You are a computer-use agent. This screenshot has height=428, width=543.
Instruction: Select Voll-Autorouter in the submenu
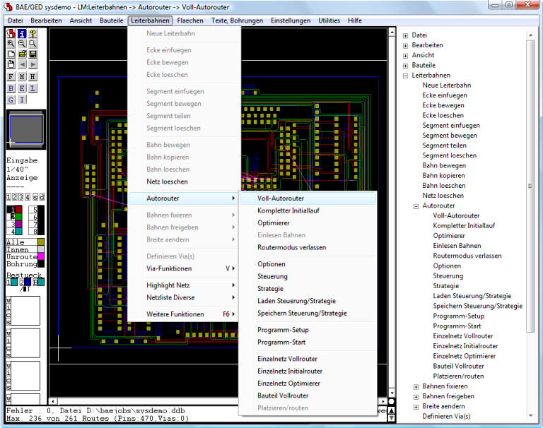click(x=282, y=198)
